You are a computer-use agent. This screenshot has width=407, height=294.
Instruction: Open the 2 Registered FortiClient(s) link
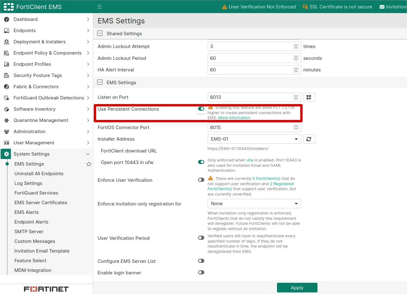(x=251, y=186)
